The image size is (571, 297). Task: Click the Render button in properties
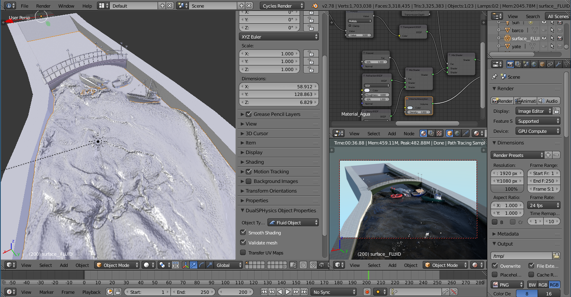(502, 101)
